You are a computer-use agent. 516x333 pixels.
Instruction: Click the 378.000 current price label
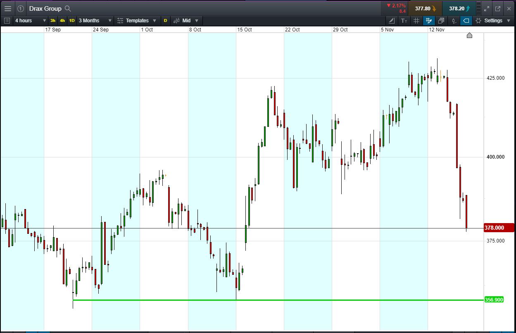[x=499, y=228]
